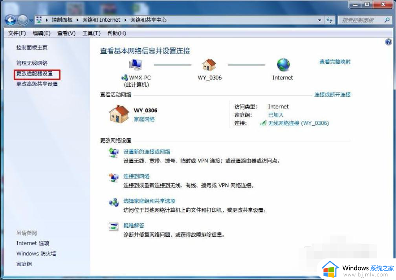Select the bold WY_0306 active network name
The height and width of the screenshot is (280, 396).
[x=145, y=110]
